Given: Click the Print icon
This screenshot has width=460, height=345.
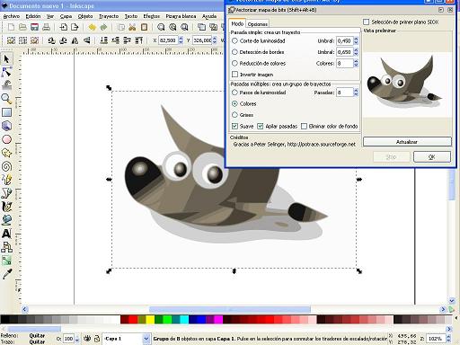Looking at the screenshot, I should (x=46, y=27).
